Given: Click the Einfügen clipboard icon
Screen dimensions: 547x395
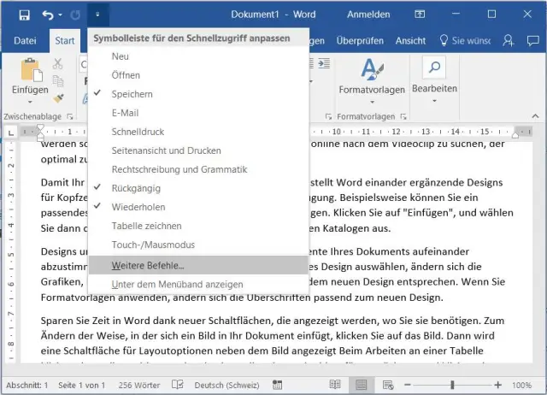Looking at the screenshot, I should [30, 71].
